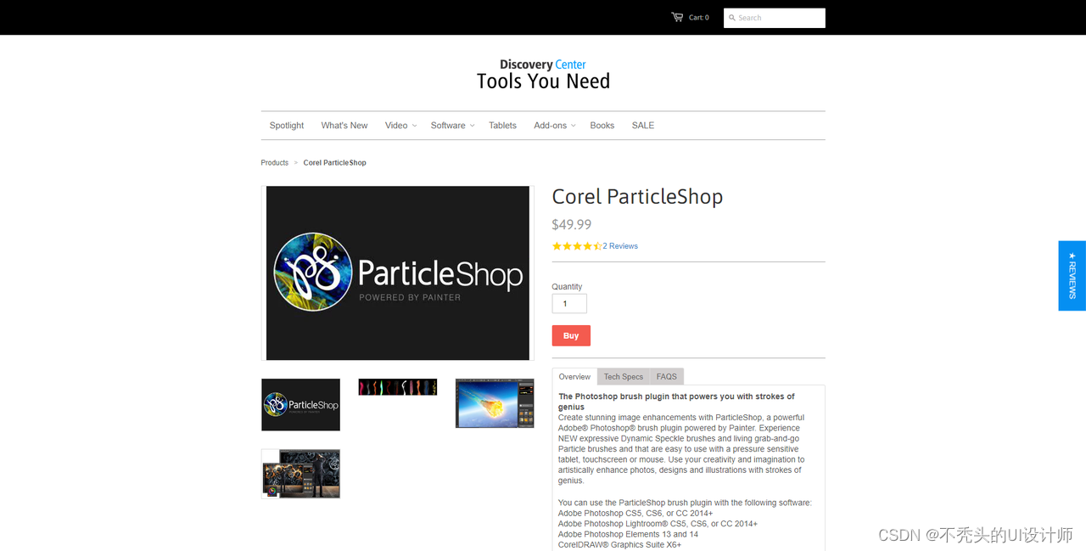Click 'Adobe Photoshop Lightroom® CS5' line
Screen dimensions: 1086x551
click(x=658, y=524)
